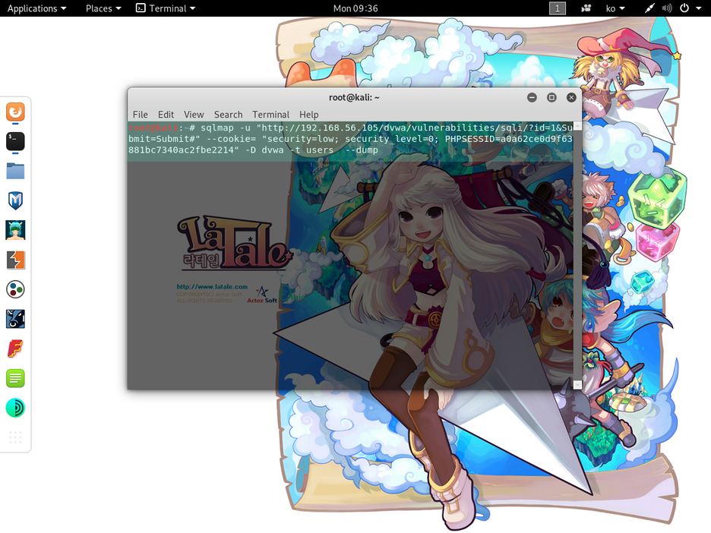711x533 pixels.
Task: Open the Terminal dock icon
Action: tap(15, 141)
